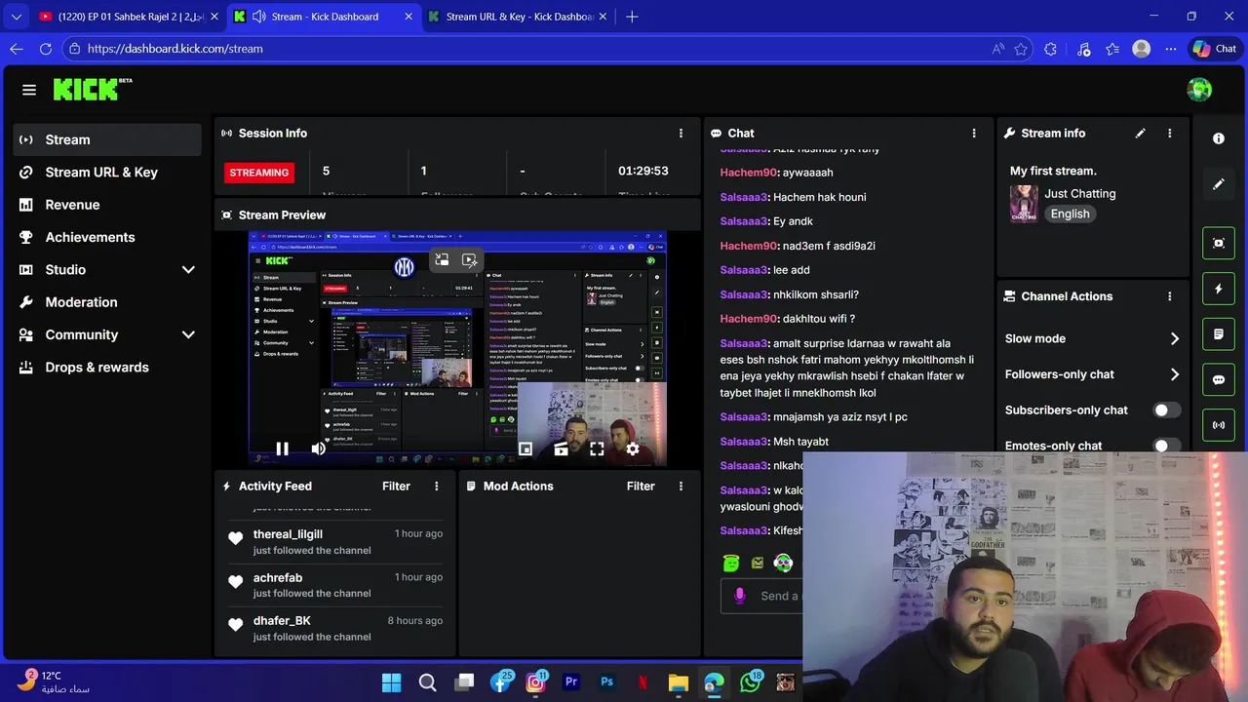The height and width of the screenshot is (702, 1248).
Task: Open Mod Actions three-dot menu
Action: point(681,486)
